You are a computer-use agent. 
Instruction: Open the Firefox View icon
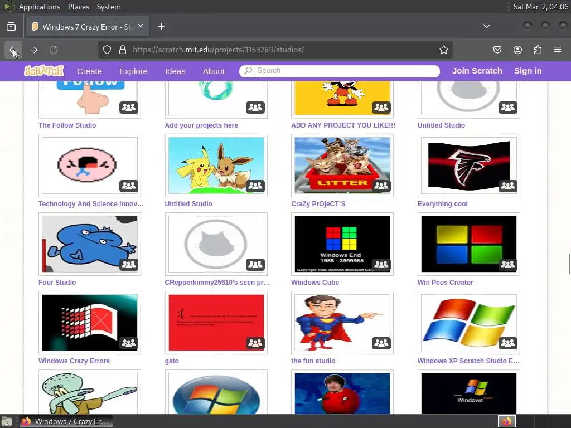(11, 27)
